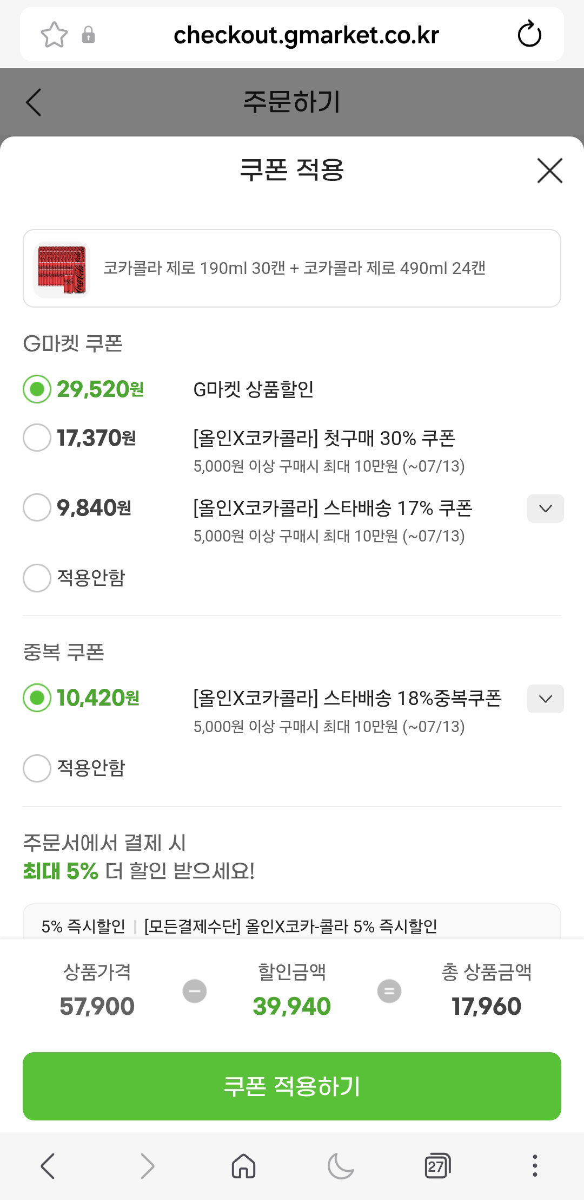Expand details of 스타배송 18%중복쿠폰
The width and height of the screenshot is (584, 1200).
click(545, 699)
